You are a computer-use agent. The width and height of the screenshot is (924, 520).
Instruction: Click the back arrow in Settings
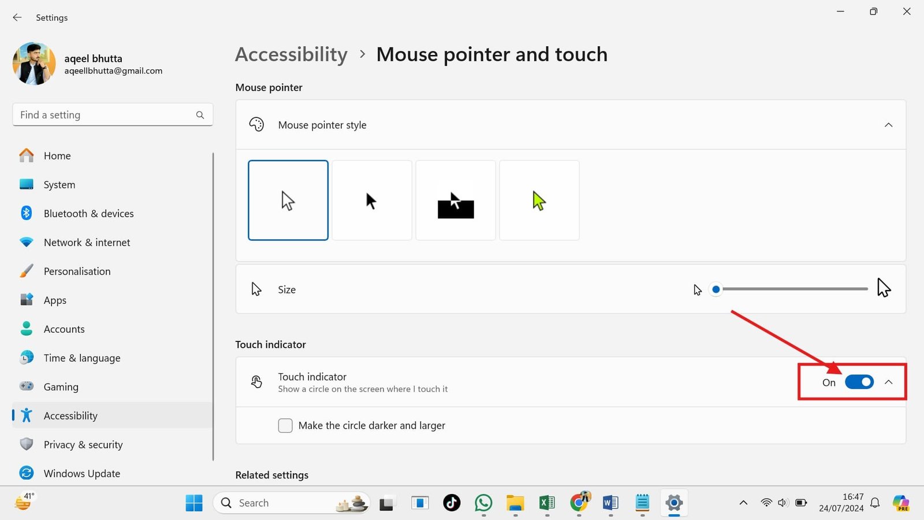pos(17,17)
